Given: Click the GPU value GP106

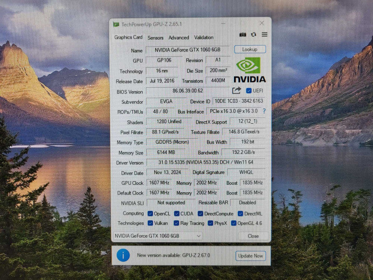Looking at the screenshot, I should coord(164,60).
